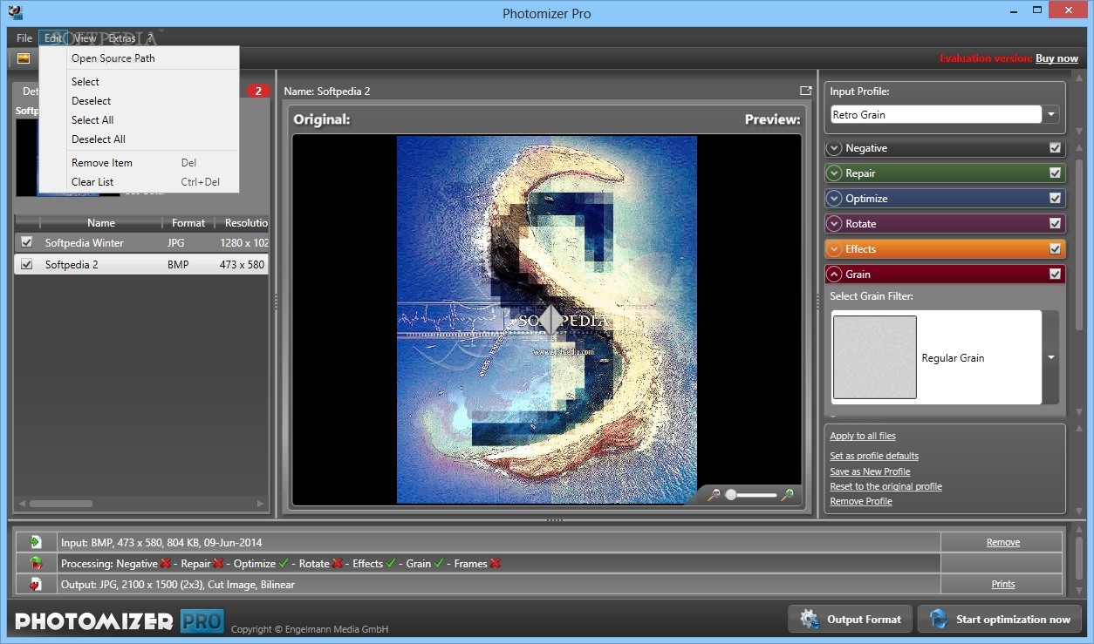Click the Remove link in Input row
Viewport: 1094px width, 644px height.
(1003, 542)
